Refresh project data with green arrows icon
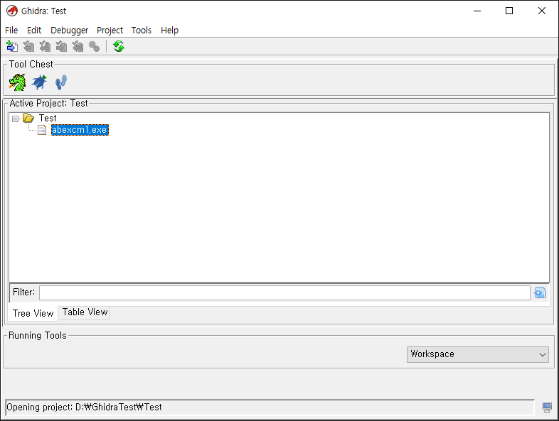Image resolution: width=559 pixels, height=421 pixels. coord(119,46)
